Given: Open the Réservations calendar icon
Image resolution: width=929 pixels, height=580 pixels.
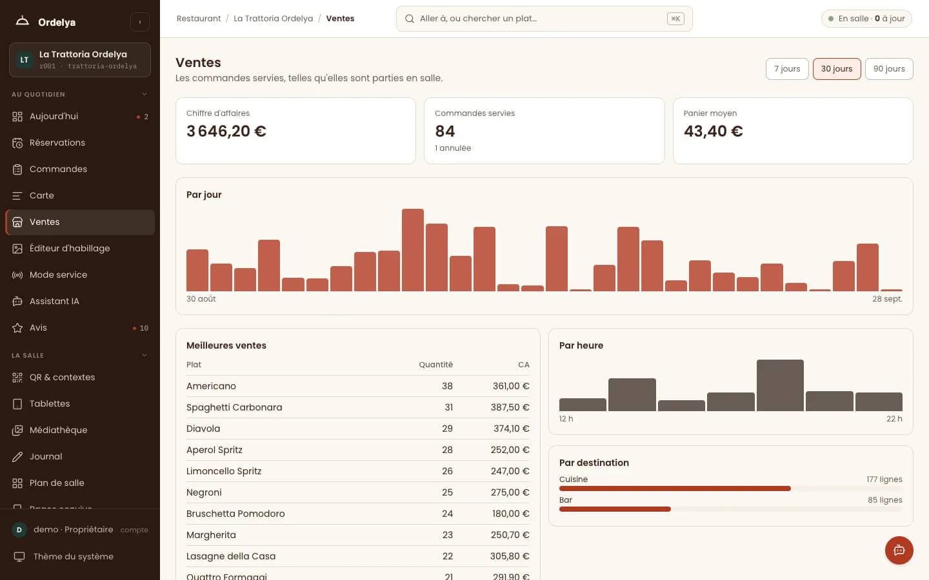Looking at the screenshot, I should click(17, 143).
